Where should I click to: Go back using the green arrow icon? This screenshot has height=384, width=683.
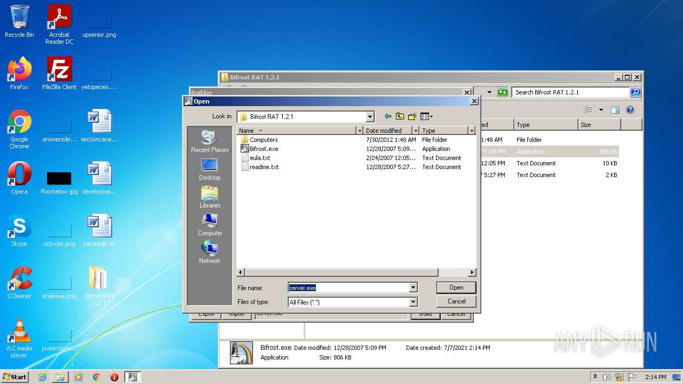[x=388, y=116]
